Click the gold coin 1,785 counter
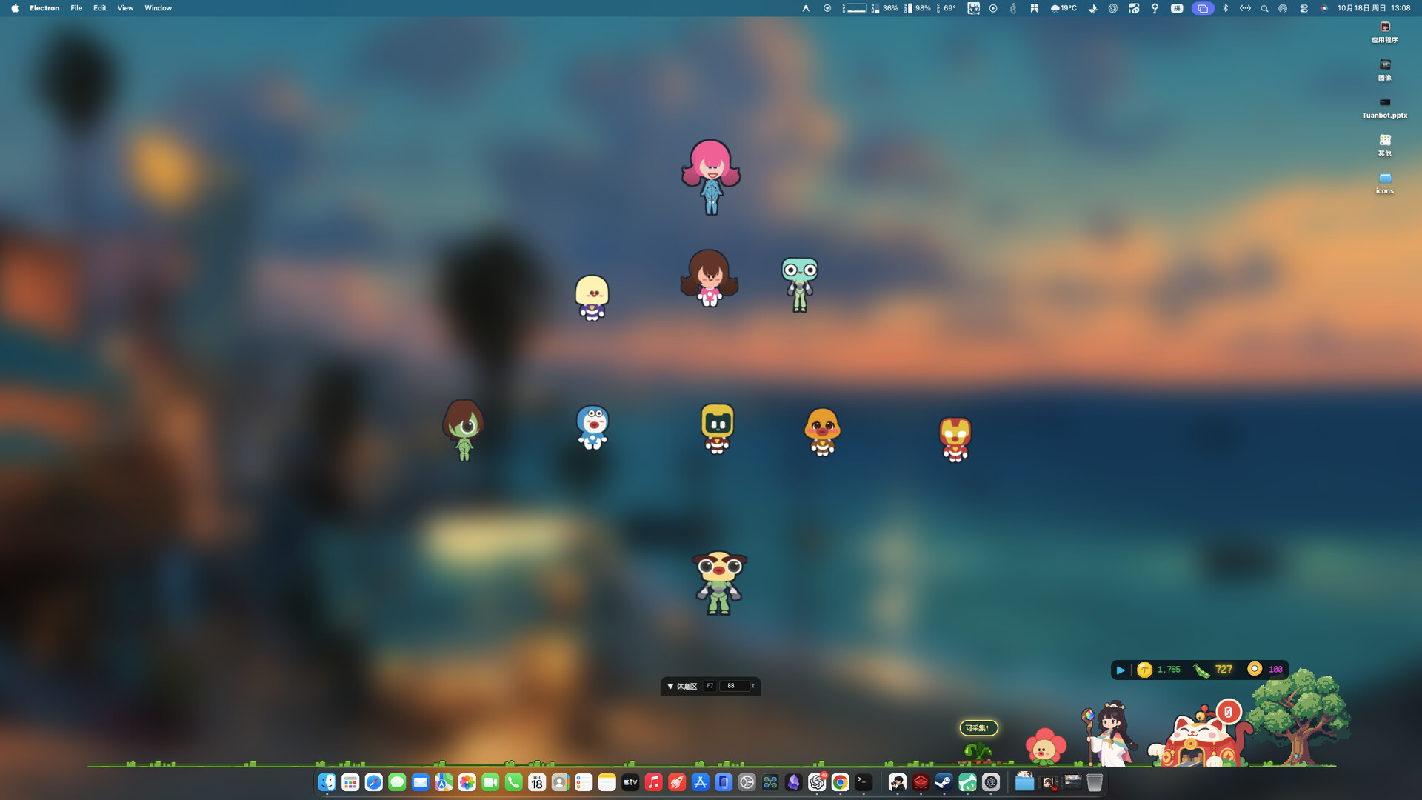Image resolution: width=1422 pixels, height=800 pixels. pos(1160,670)
